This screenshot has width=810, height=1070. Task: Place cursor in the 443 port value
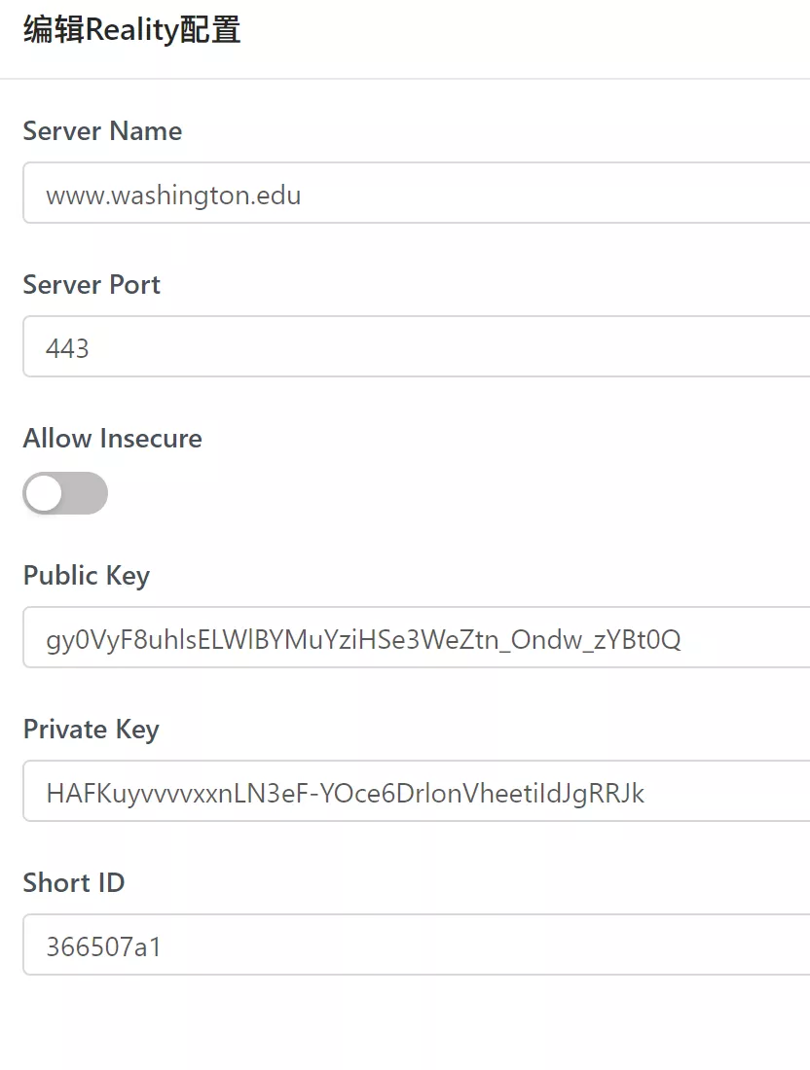pos(67,348)
